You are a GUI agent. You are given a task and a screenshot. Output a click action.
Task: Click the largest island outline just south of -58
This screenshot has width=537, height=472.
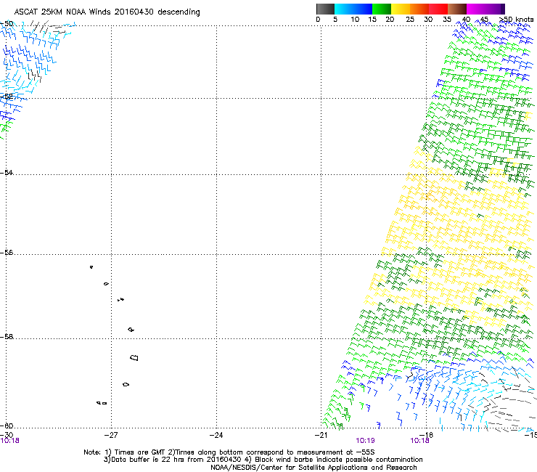(134, 358)
